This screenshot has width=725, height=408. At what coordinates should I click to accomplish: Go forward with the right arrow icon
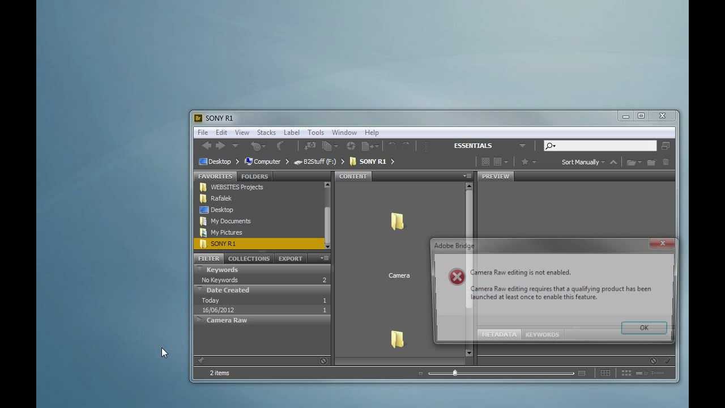click(x=220, y=146)
